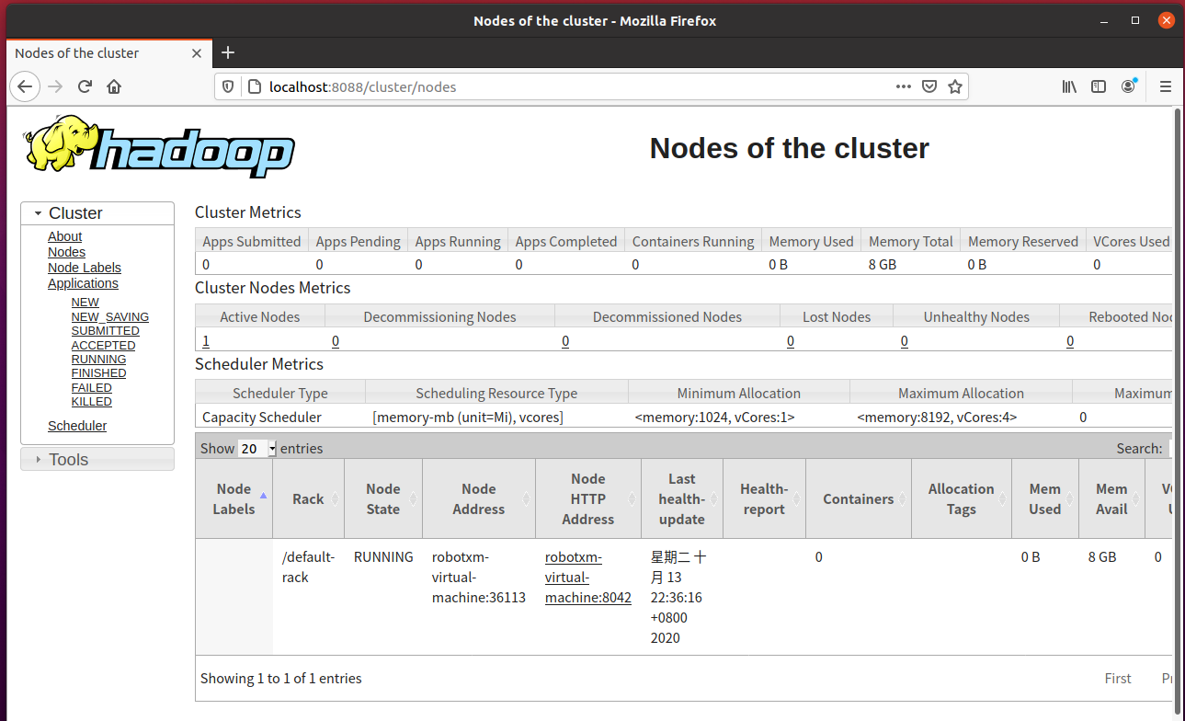Open Firefox Library icon
1185x721 pixels.
point(1069,86)
